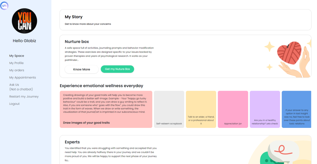This screenshot has height=164, width=317.
Task: Select the pink Appreciation jar card
Action: [233, 109]
